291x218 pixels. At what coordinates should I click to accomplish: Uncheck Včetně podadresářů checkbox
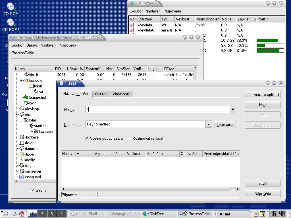coord(87,139)
